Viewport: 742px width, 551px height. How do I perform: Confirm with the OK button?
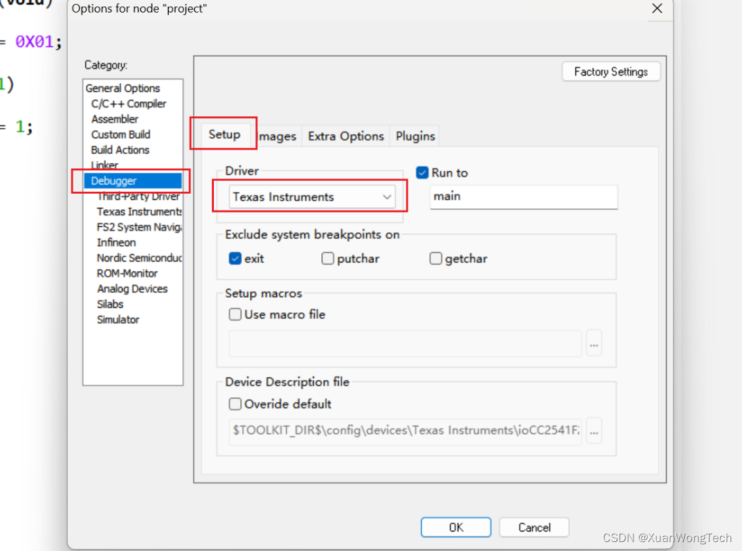pos(455,527)
